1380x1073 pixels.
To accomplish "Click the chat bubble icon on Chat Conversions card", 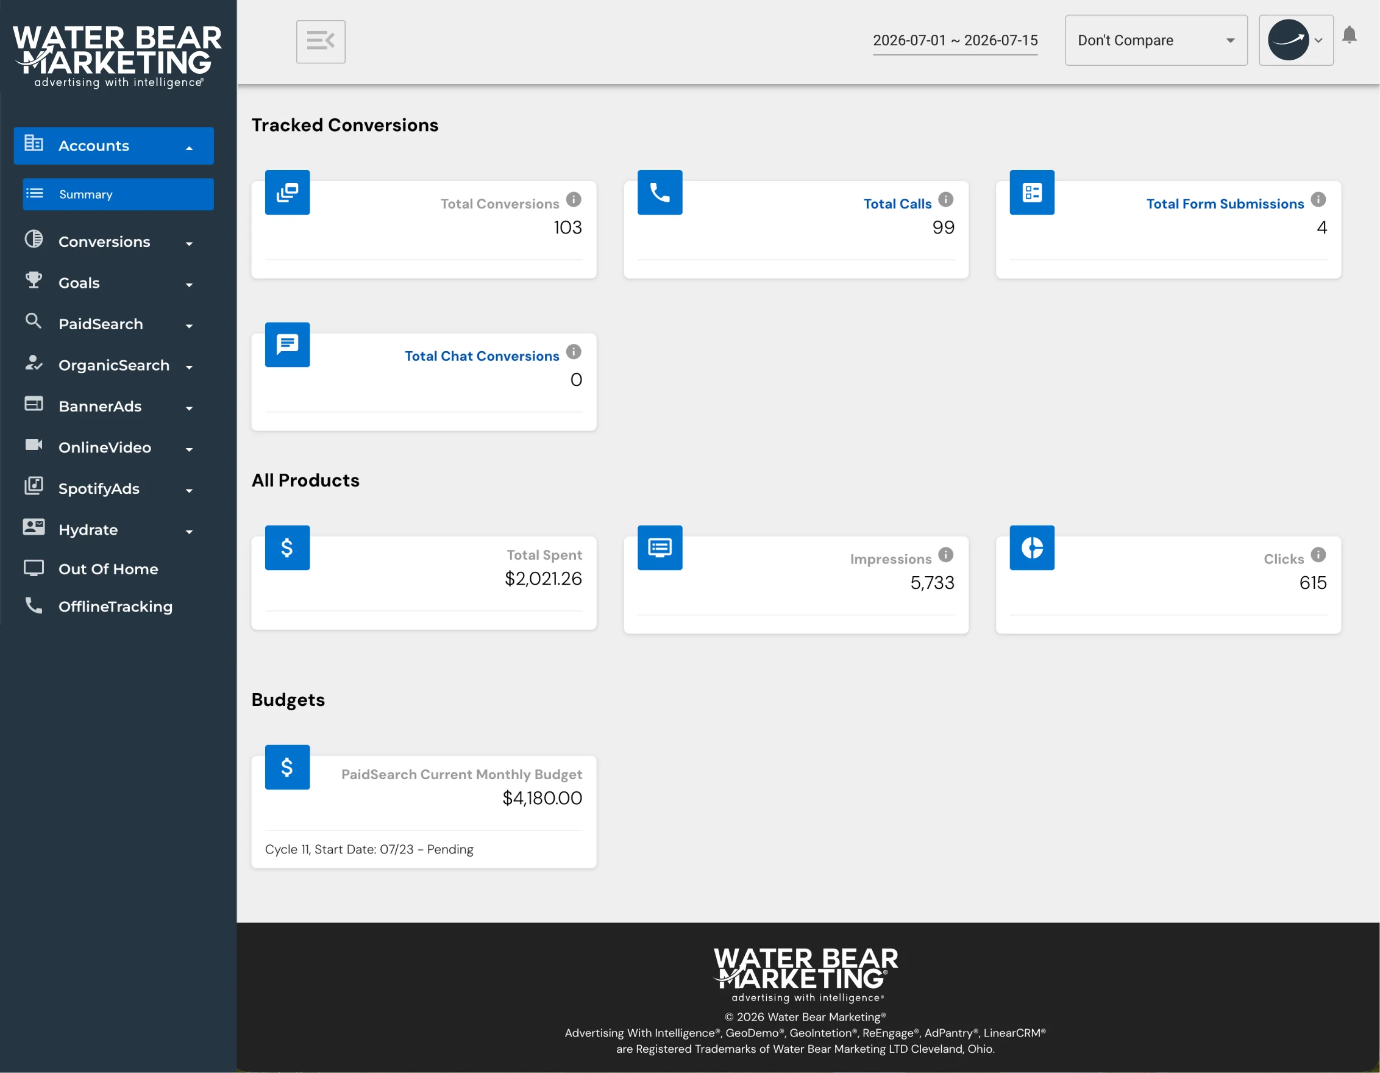I will pyautogui.click(x=288, y=345).
